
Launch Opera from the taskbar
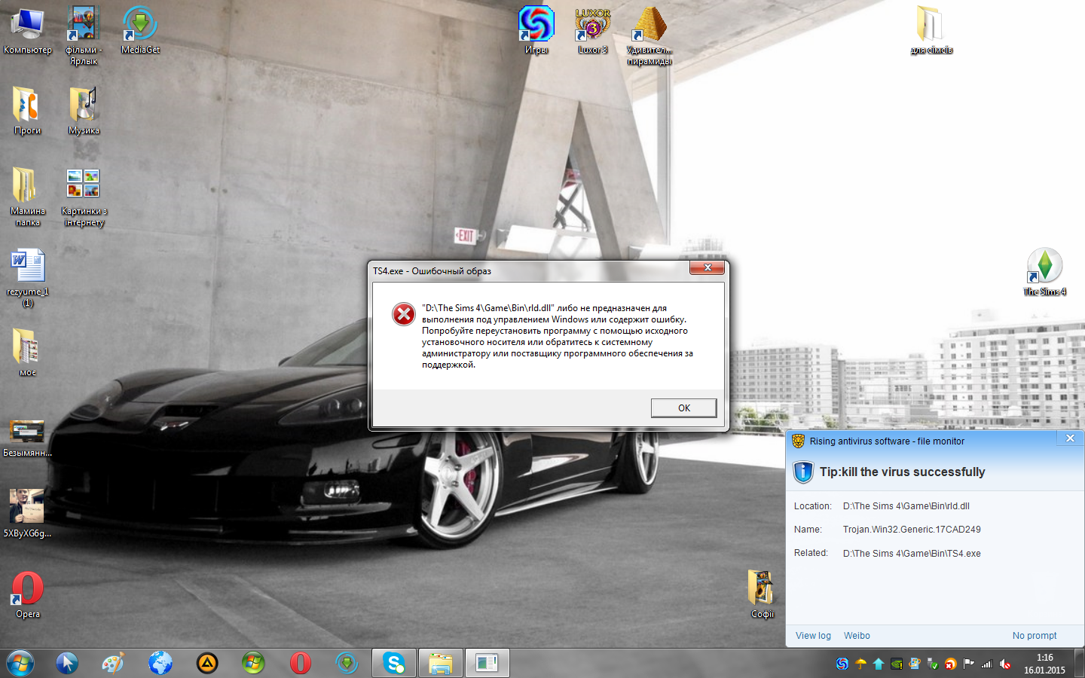300,663
